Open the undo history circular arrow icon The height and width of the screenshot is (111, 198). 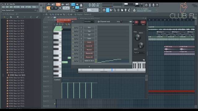pyautogui.click(x=146, y=5)
